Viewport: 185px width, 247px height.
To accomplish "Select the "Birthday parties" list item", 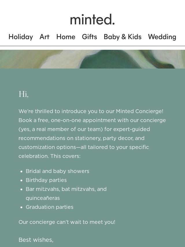I will click(46, 180).
